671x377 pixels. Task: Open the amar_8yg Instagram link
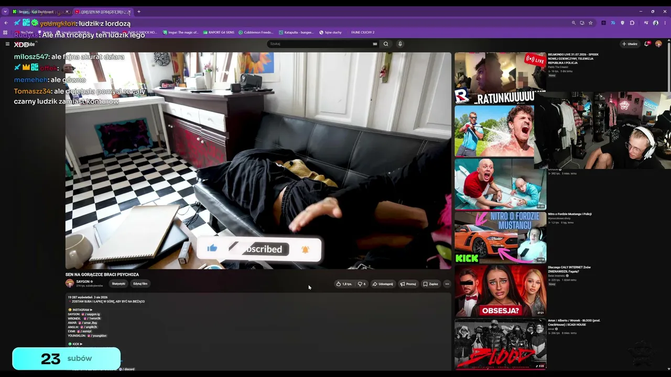(88, 323)
